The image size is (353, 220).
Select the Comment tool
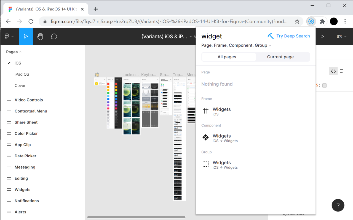point(54,36)
